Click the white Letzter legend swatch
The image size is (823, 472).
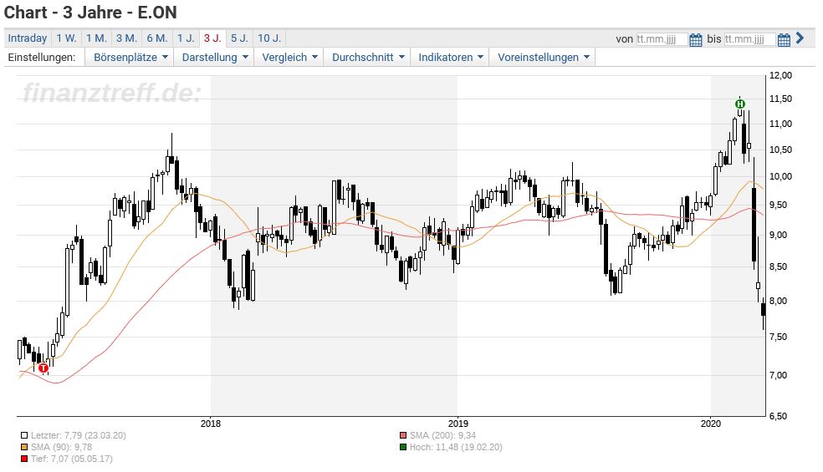point(24,435)
